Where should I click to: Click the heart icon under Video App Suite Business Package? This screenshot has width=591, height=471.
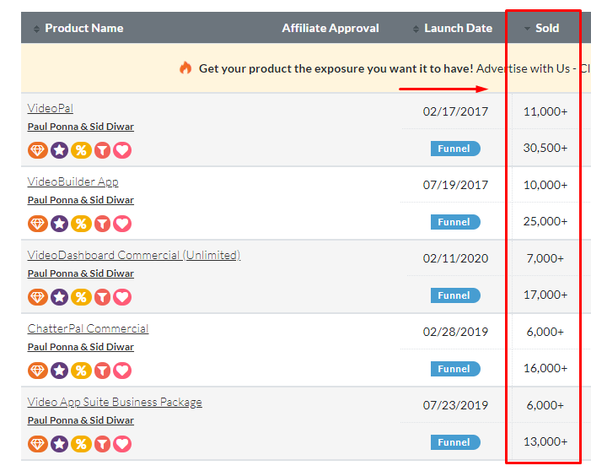click(x=122, y=444)
